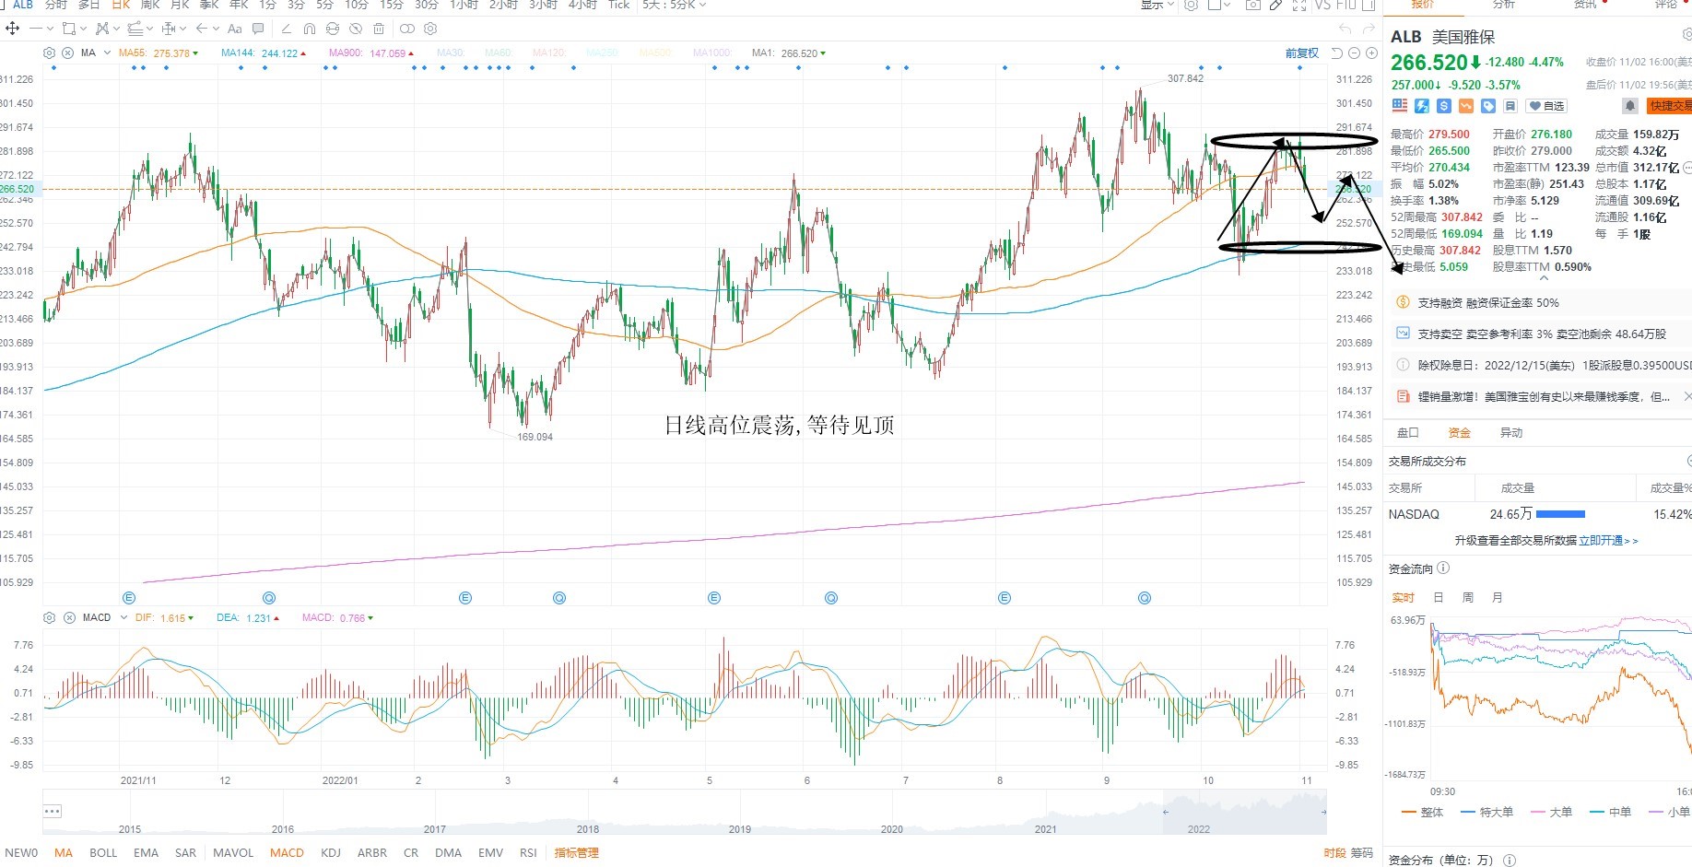Remove the MACD indicator with X icon
1692x867 pixels.
coord(68,617)
